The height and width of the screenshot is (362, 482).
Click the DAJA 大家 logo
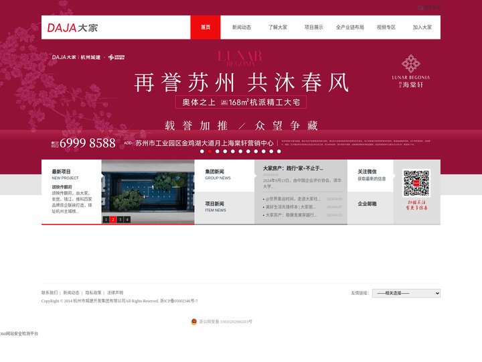tap(72, 27)
